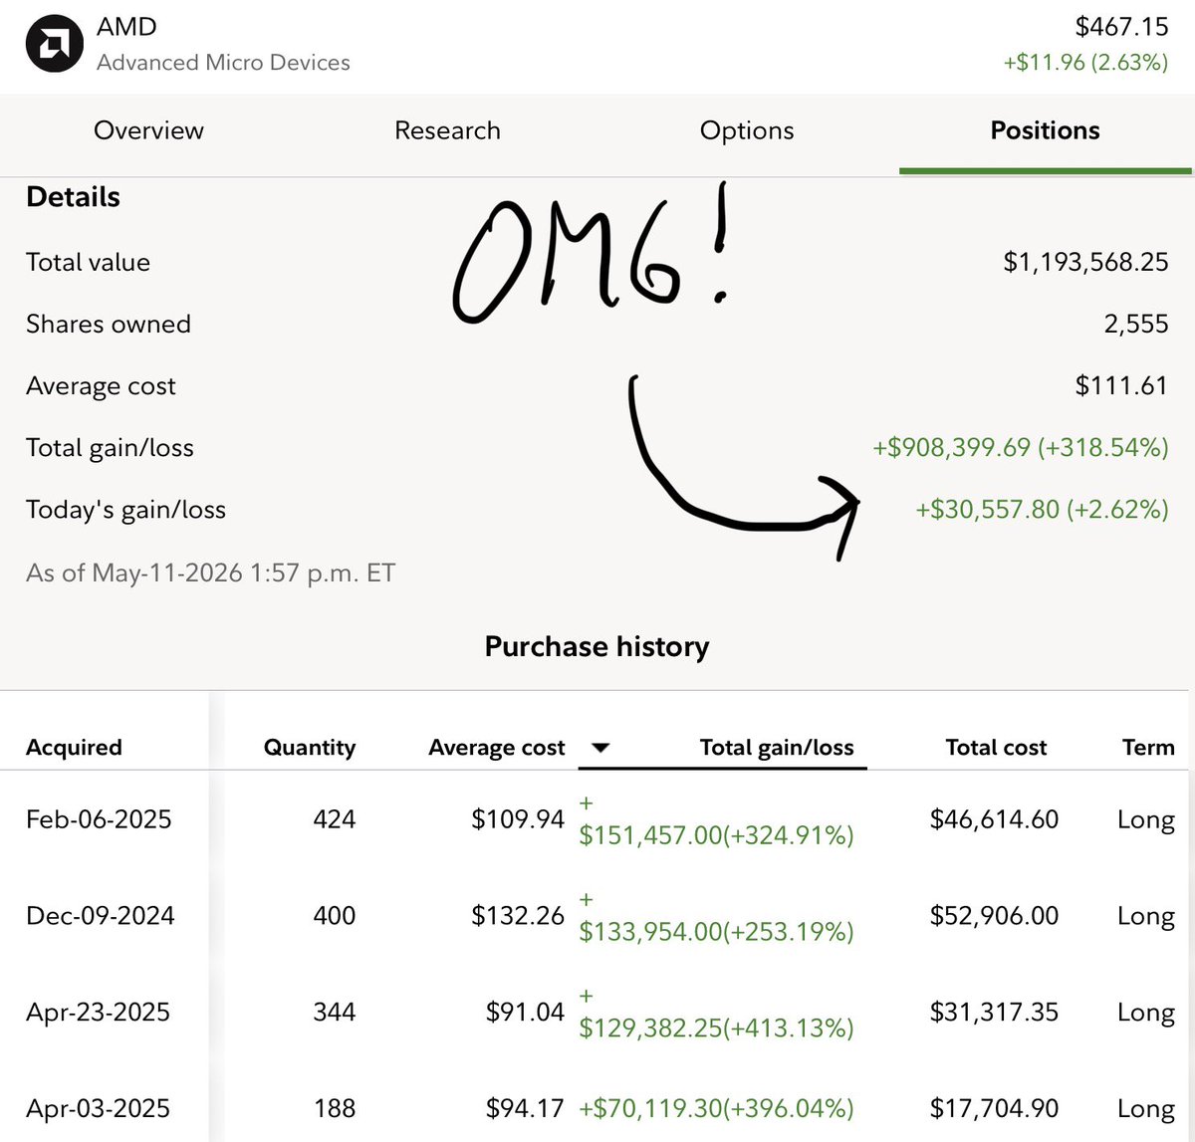This screenshot has height=1142, width=1195.
Task: Select the Apr-03-2025 acquired date
Action: [98, 1109]
